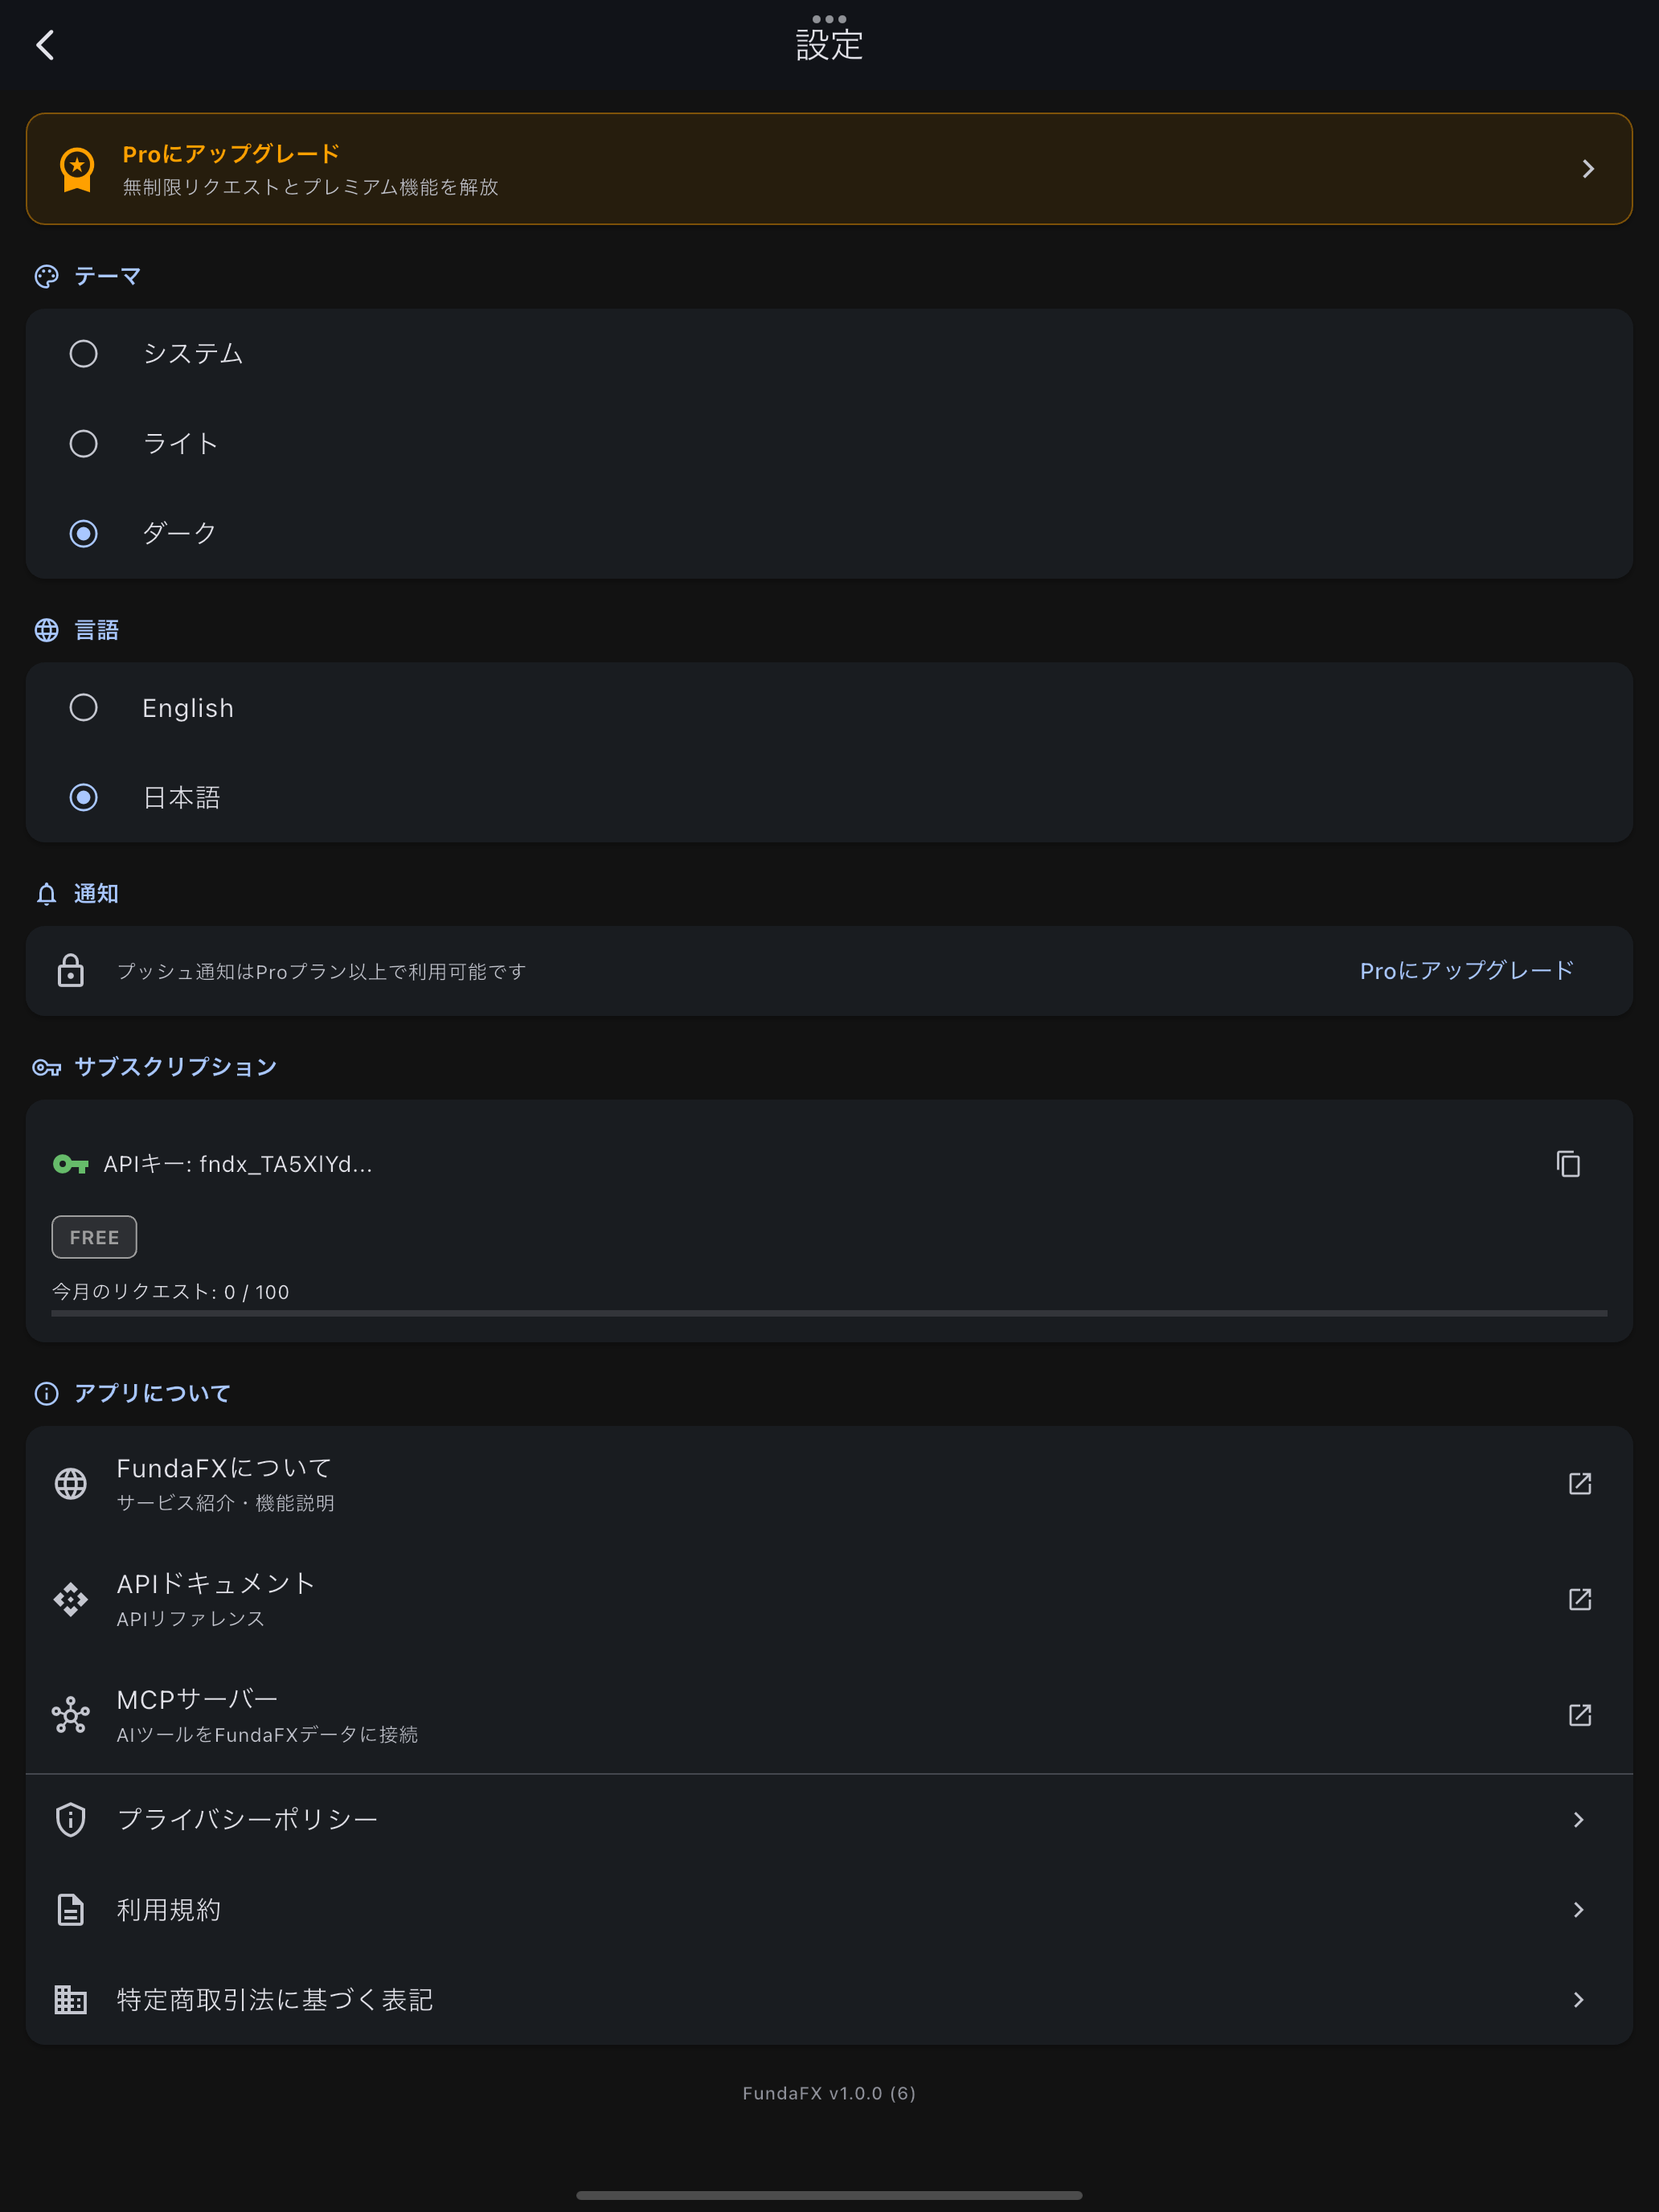Viewport: 1659px width, 2212px height.
Task: Open 利用規約 via its chevron arrow
Action: 1579,1909
